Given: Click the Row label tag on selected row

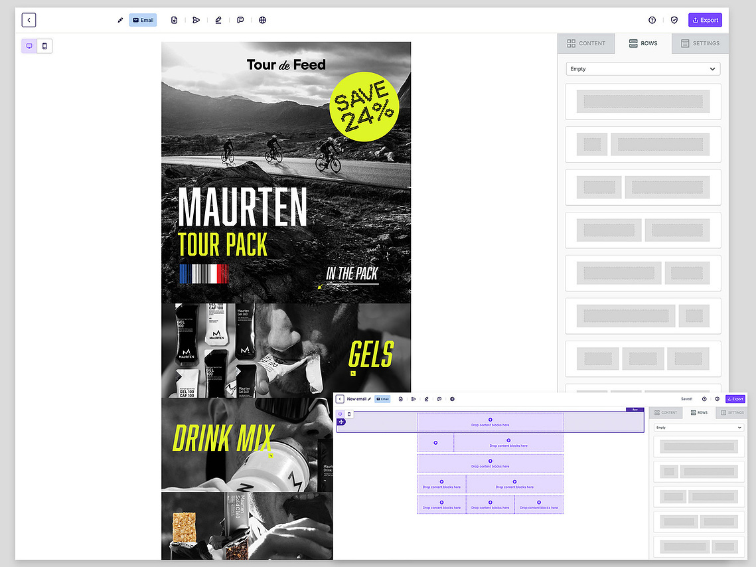Looking at the screenshot, I should pyautogui.click(x=635, y=410).
